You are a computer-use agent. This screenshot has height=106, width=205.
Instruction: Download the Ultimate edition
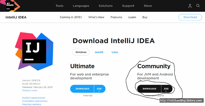pos(82,89)
